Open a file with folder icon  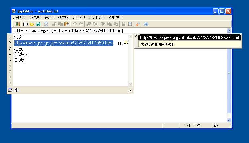click(x=32, y=24)
